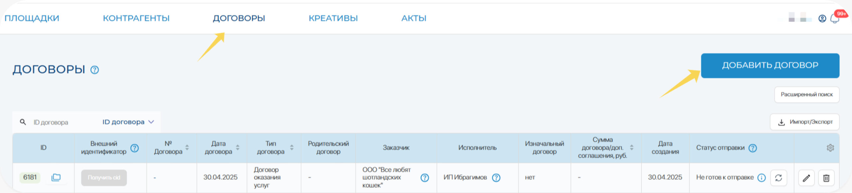Expand the ID договора search type dropdown

coord(128,122)
